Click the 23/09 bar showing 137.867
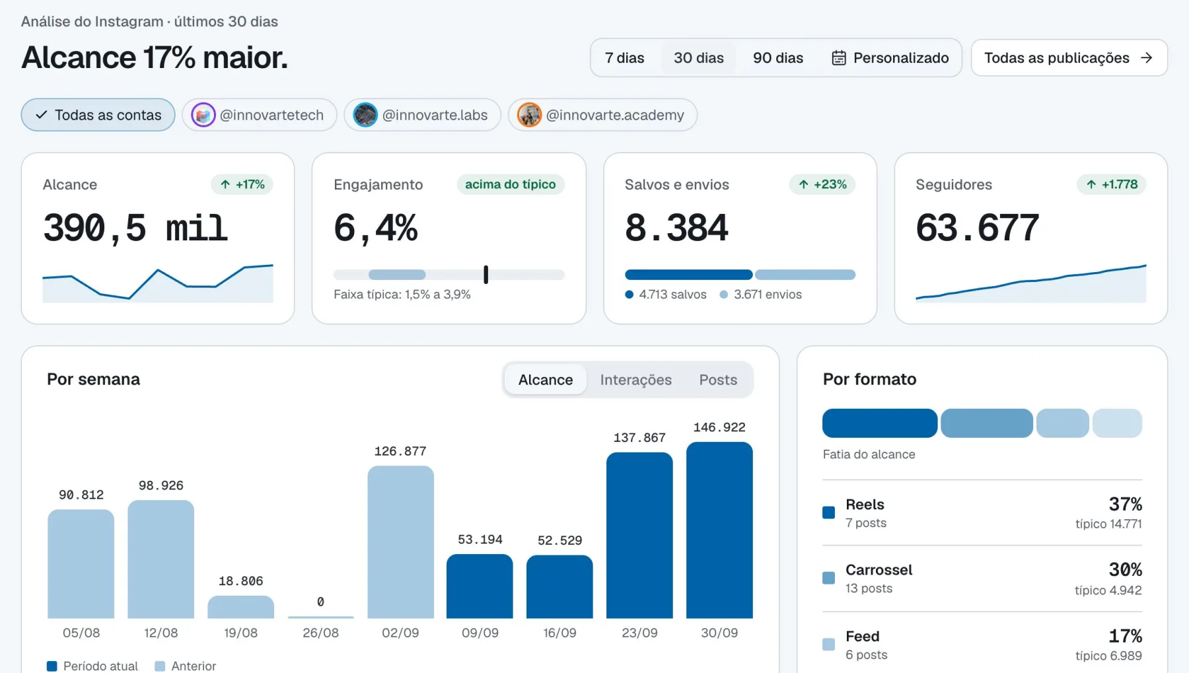 [639, 536]
